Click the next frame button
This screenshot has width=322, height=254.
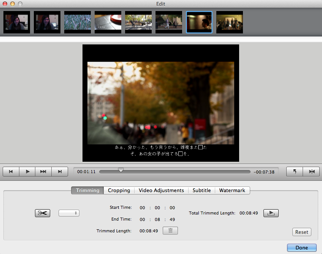click(60, 172)
